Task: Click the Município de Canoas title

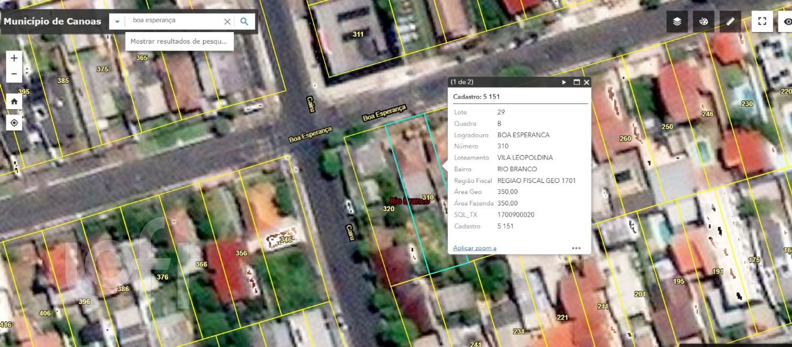Action: point(53,21)
